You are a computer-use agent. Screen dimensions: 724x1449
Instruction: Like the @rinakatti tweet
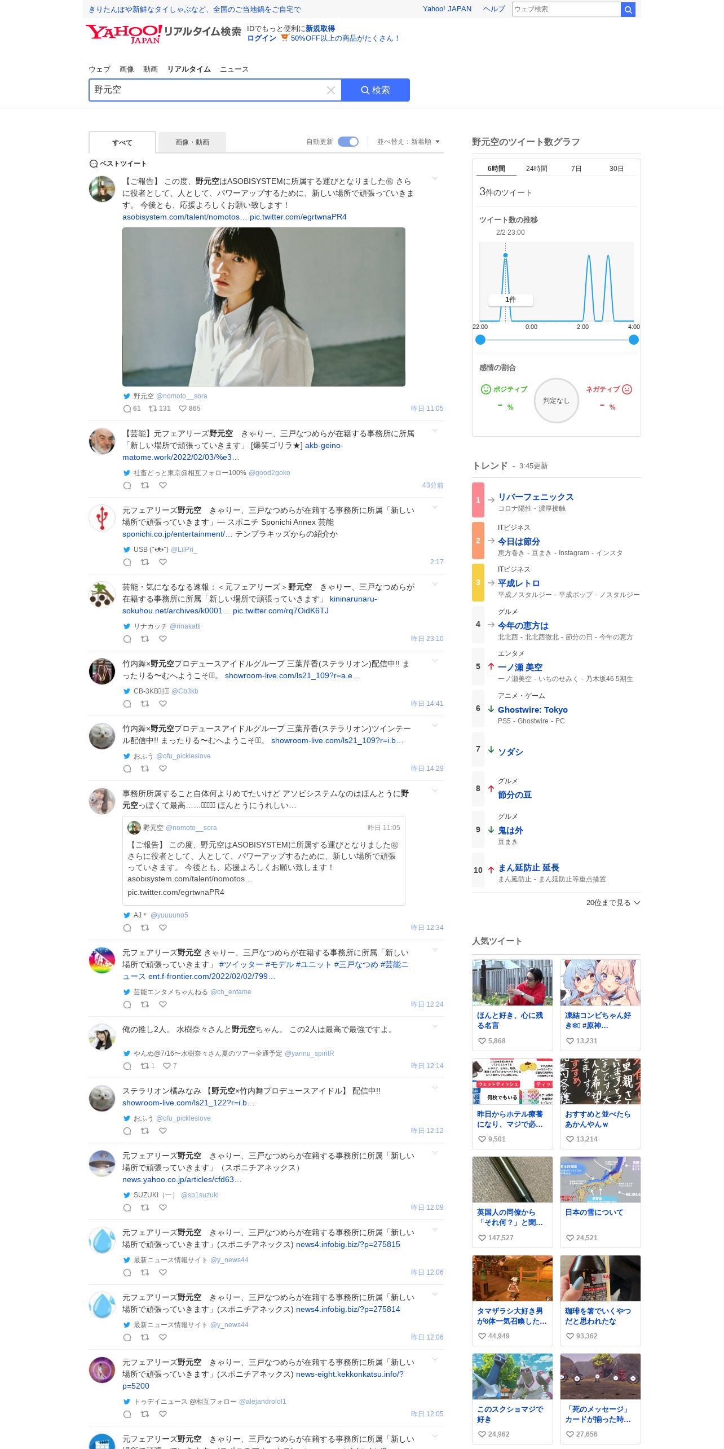click(163, 639)
